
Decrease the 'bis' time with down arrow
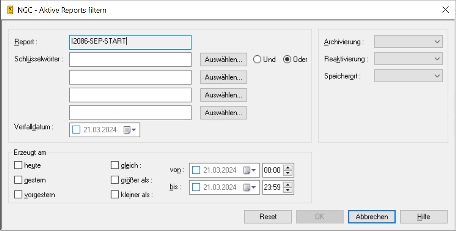(x=288, y=190)
